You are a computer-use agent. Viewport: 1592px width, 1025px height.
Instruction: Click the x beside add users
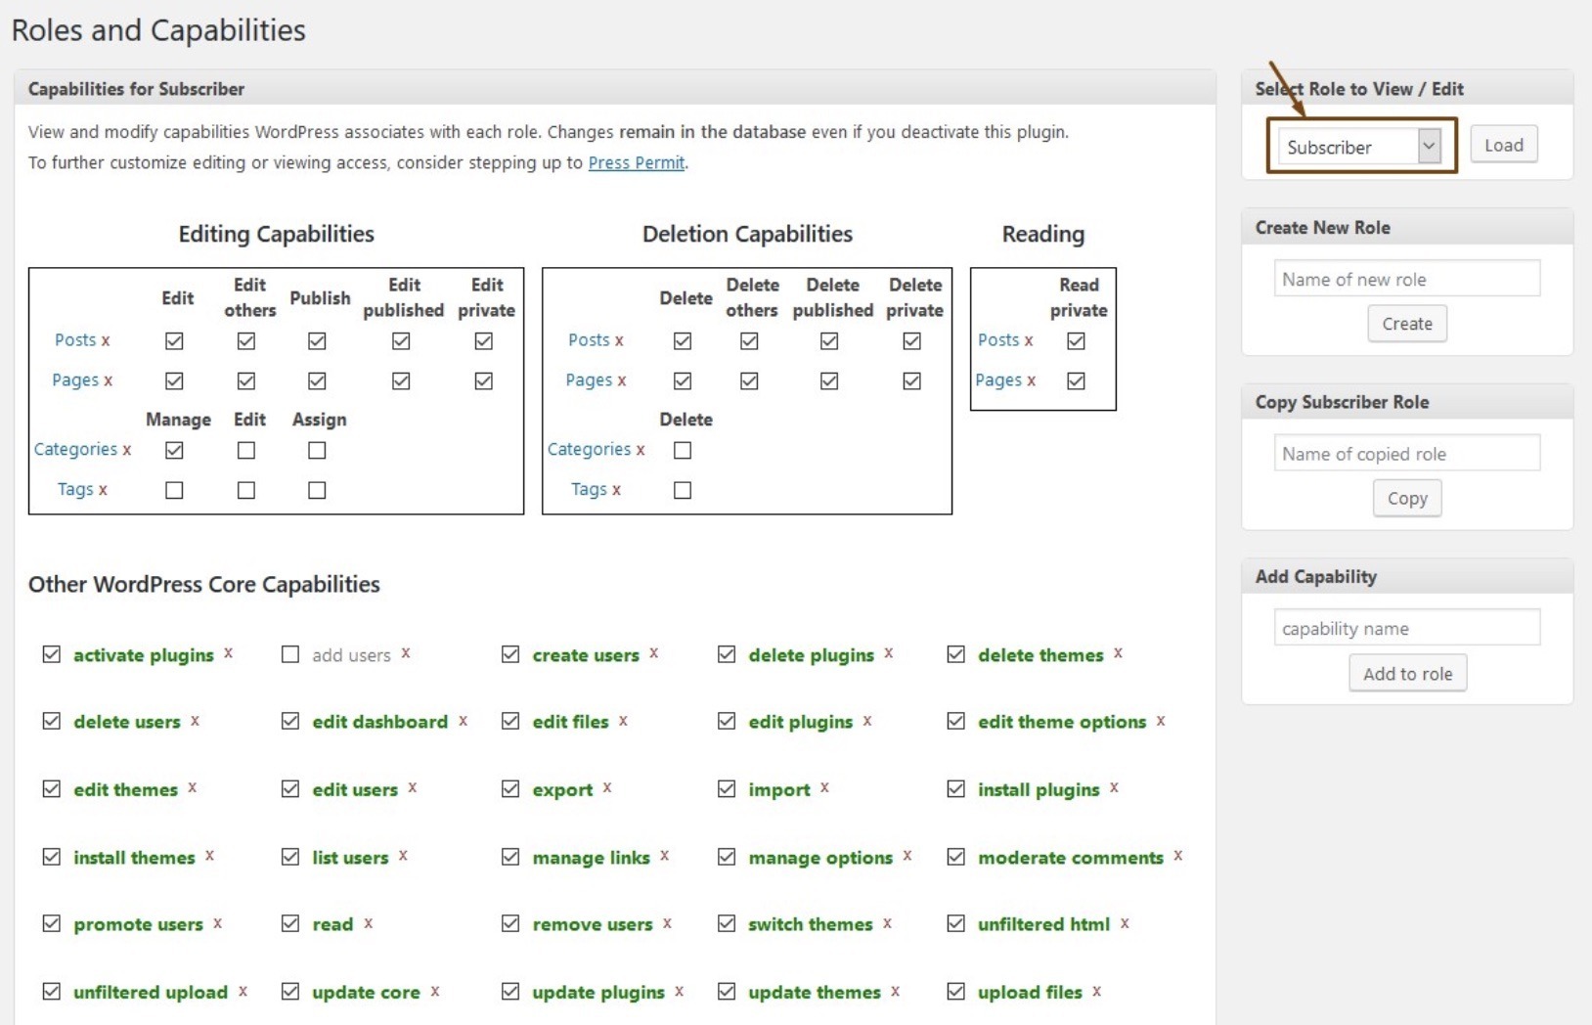point(406,653)
